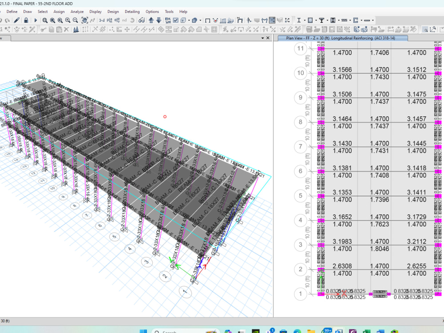Click the Windows Start button
Screen dimensions: 444x333
[143, 331]
